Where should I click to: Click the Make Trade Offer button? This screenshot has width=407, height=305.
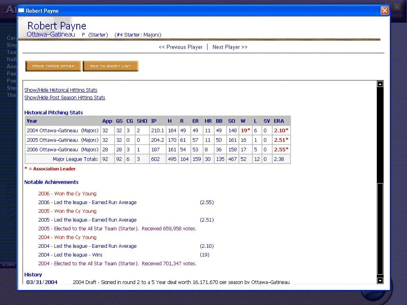(53, 66)
